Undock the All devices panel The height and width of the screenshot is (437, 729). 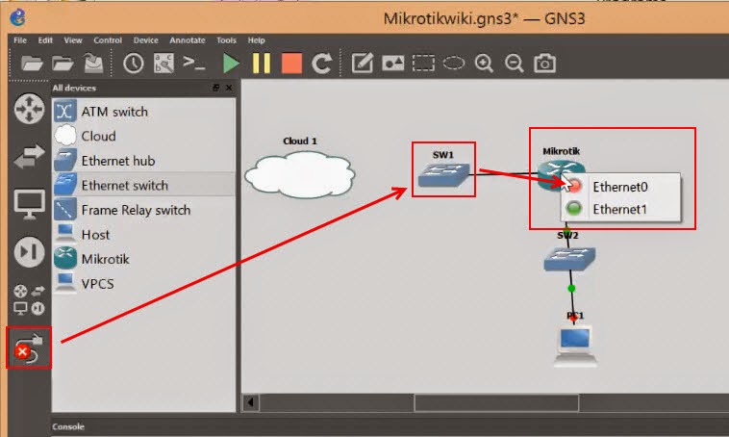point(215,88)
